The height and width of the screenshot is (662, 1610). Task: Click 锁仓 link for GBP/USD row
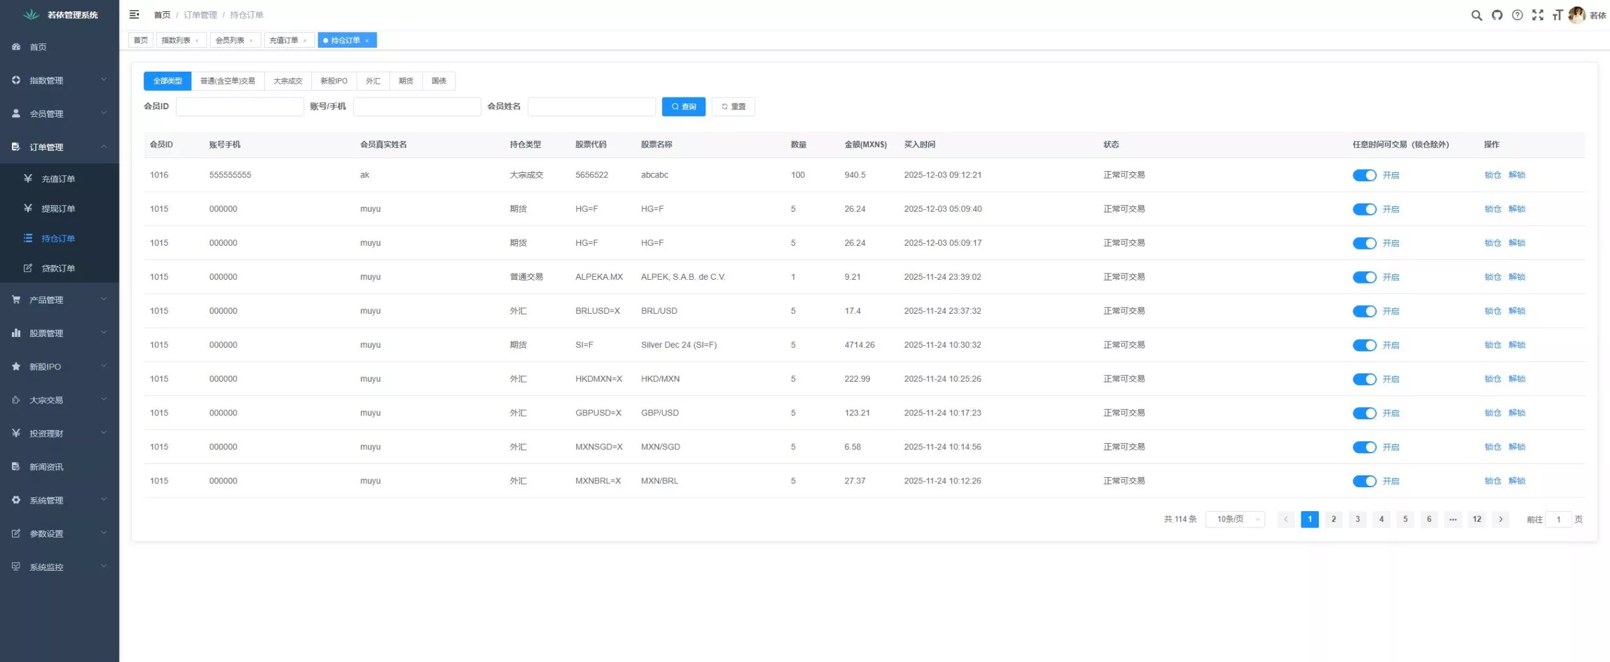click(x=1492, y=413)
